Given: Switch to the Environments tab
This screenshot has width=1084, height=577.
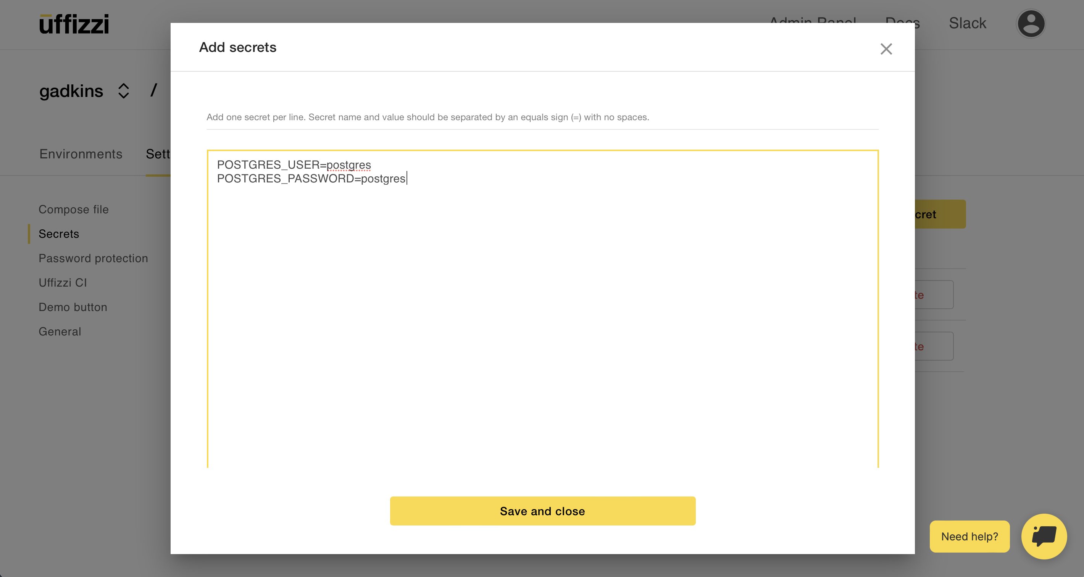Looking at the screenshot, I should pyautogui.click(x=81, y=154).
